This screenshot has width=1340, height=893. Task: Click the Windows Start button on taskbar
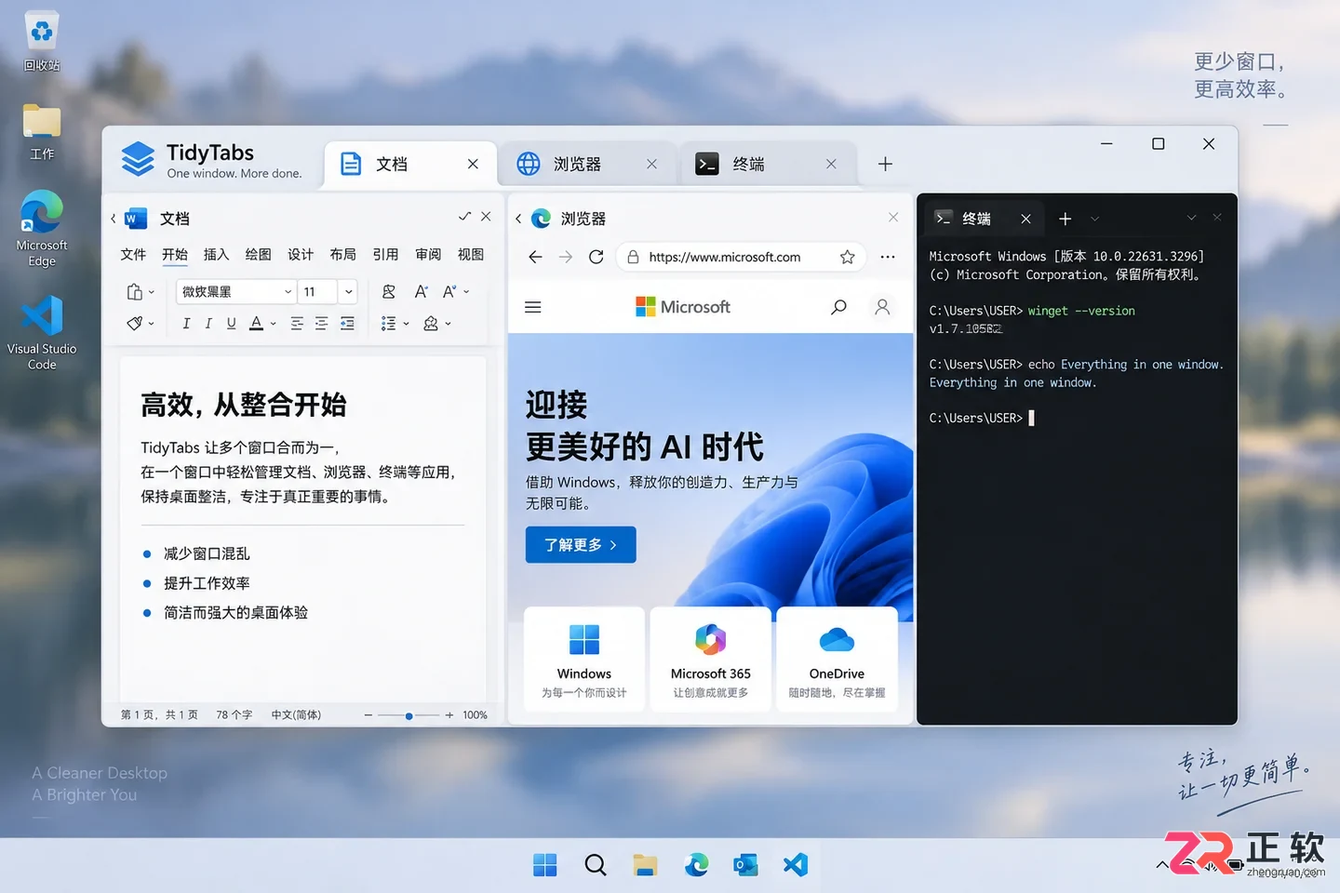point(545,865)
